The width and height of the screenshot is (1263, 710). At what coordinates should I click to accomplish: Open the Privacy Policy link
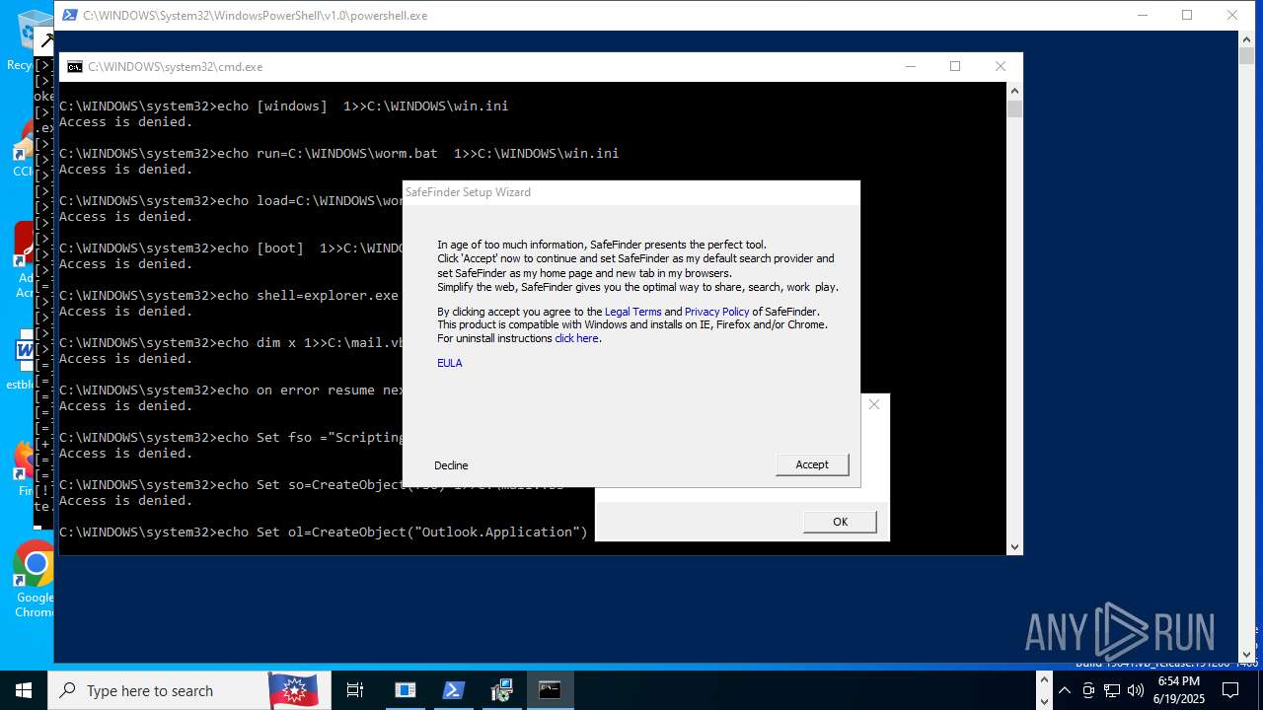pyautogui.click(x=717, y=312)
